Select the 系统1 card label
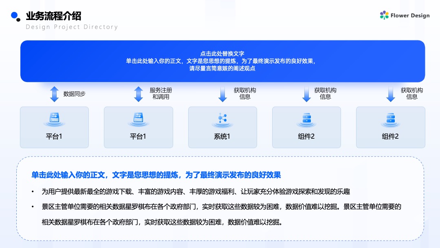 pyautogui.click(x=222, y=137)
